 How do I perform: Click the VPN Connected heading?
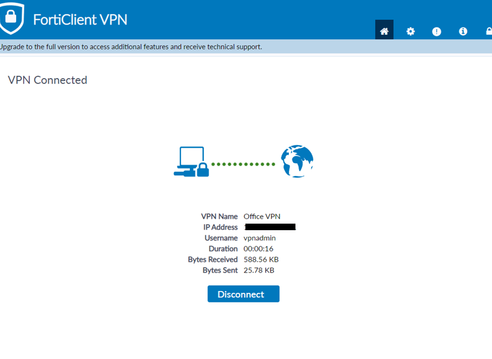pos(48,80)
